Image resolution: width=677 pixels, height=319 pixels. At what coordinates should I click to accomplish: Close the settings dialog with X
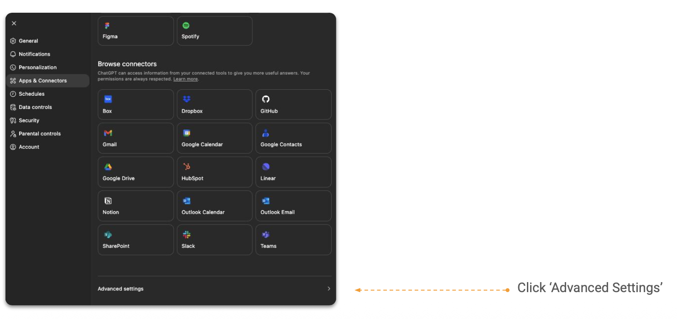(x=14, y=23)
